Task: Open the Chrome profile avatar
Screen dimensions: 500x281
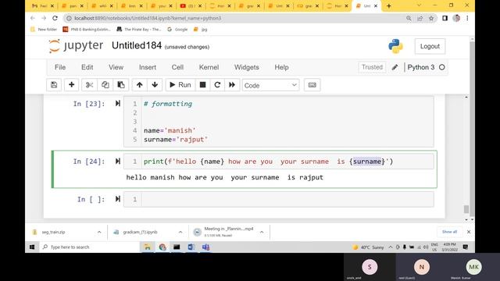Action: coord(456,18)
